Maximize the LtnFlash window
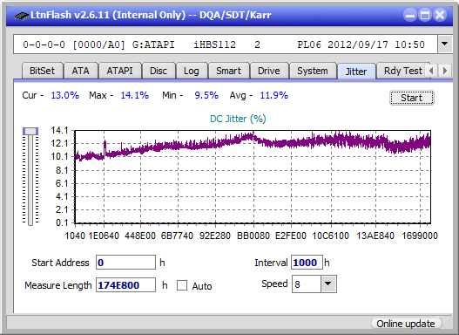459x335 pixels. 425,15
